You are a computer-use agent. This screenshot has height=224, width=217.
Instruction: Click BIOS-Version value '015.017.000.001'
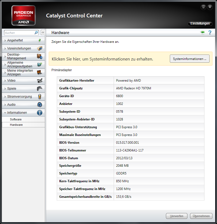point(128,143)
